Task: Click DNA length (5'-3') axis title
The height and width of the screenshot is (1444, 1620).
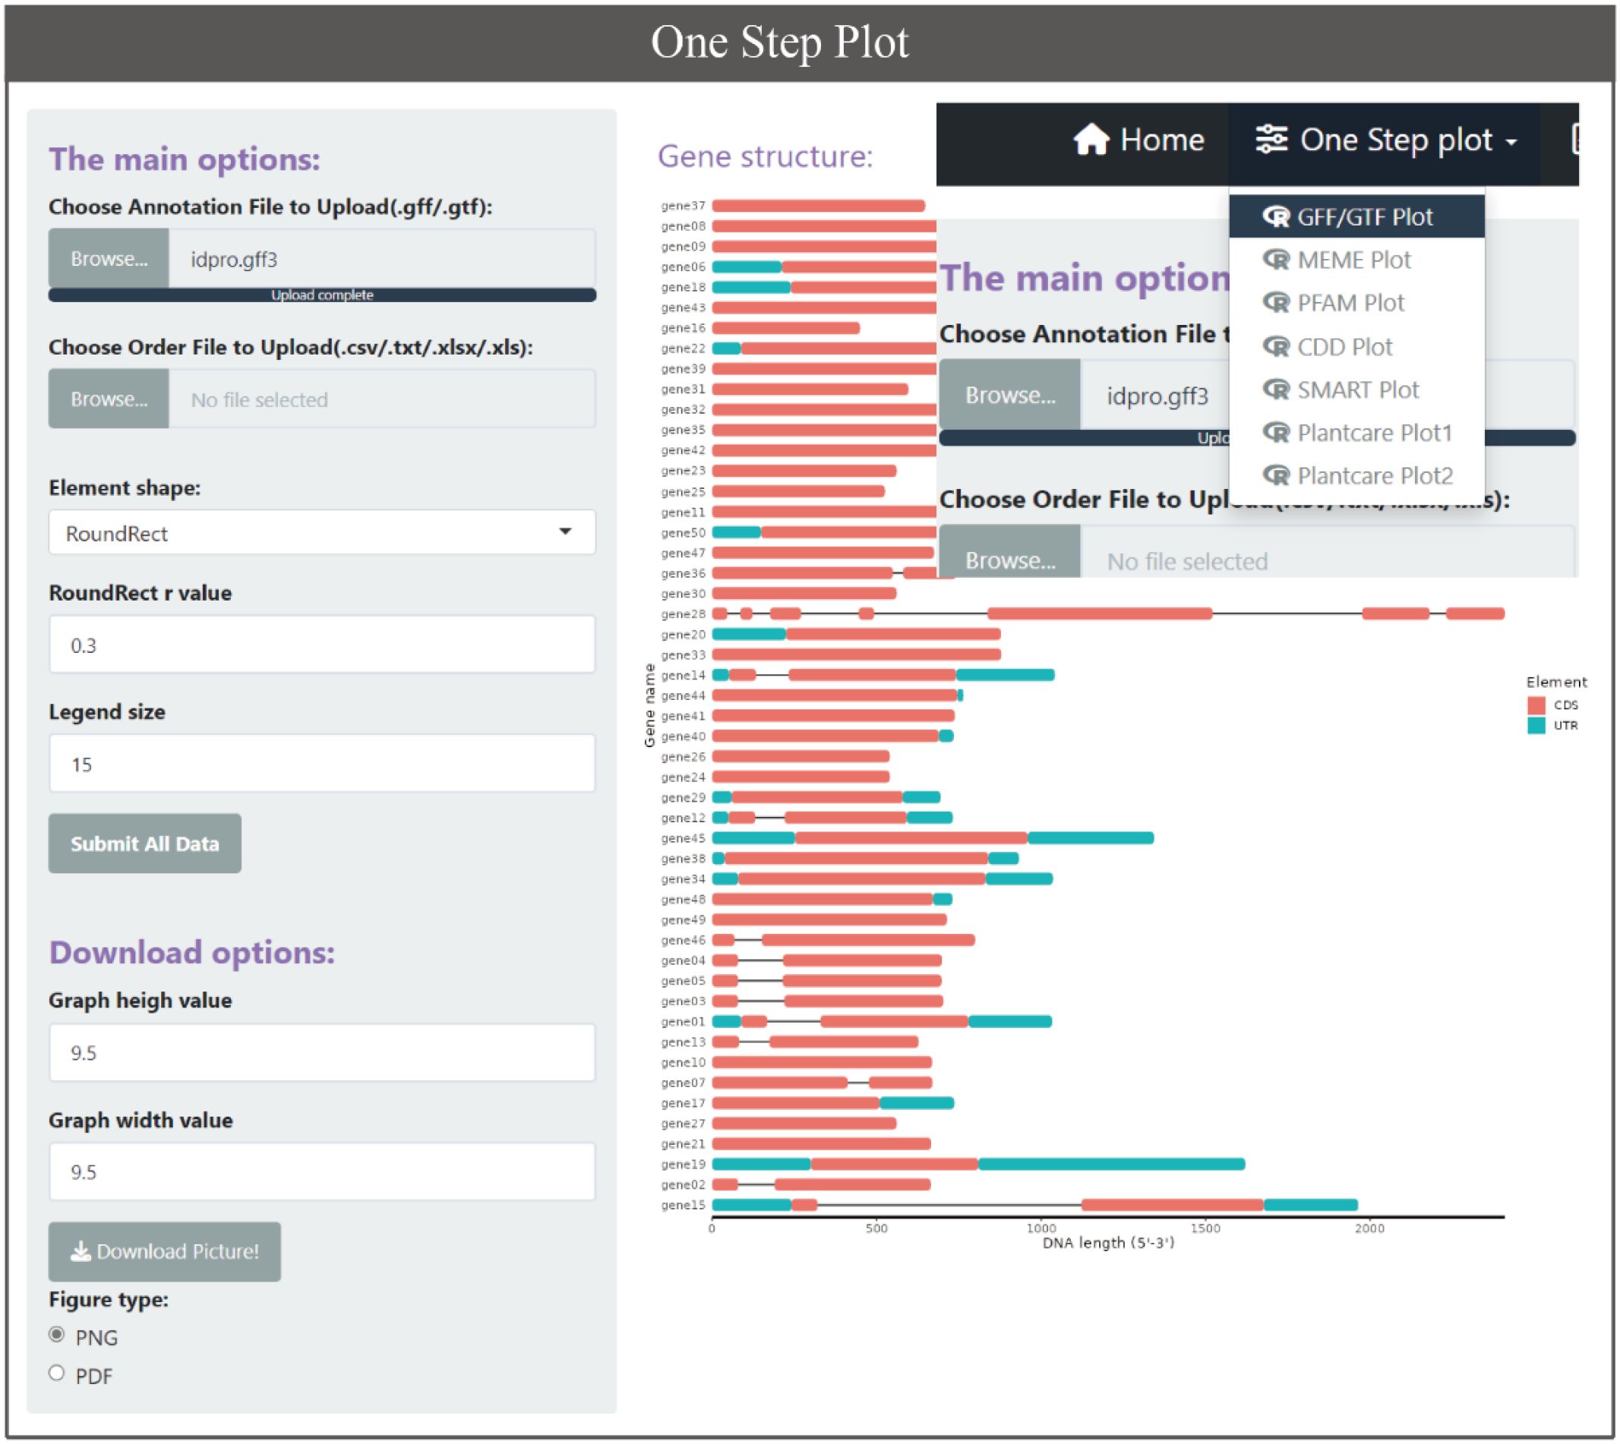Action: point(1108,1244)
